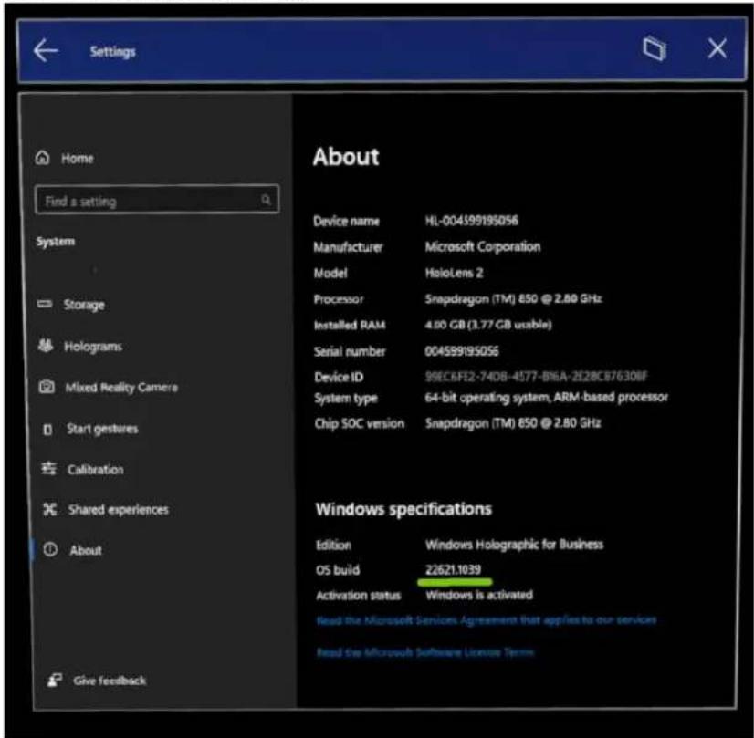
Task: Click the follow-me window icon in title bar
Action: click(x=655, y=48)
